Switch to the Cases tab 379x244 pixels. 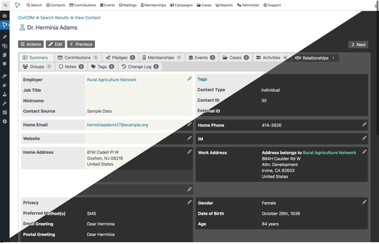(x=236, y=58)
